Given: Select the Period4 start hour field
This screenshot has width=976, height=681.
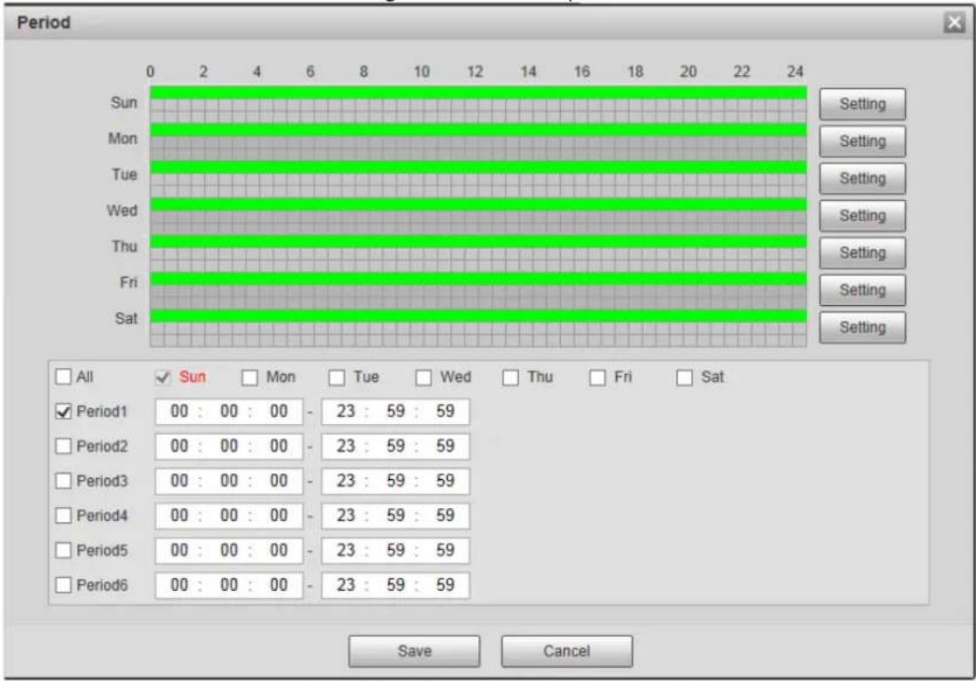Looking at the screenshot, I should coord(179,516).
